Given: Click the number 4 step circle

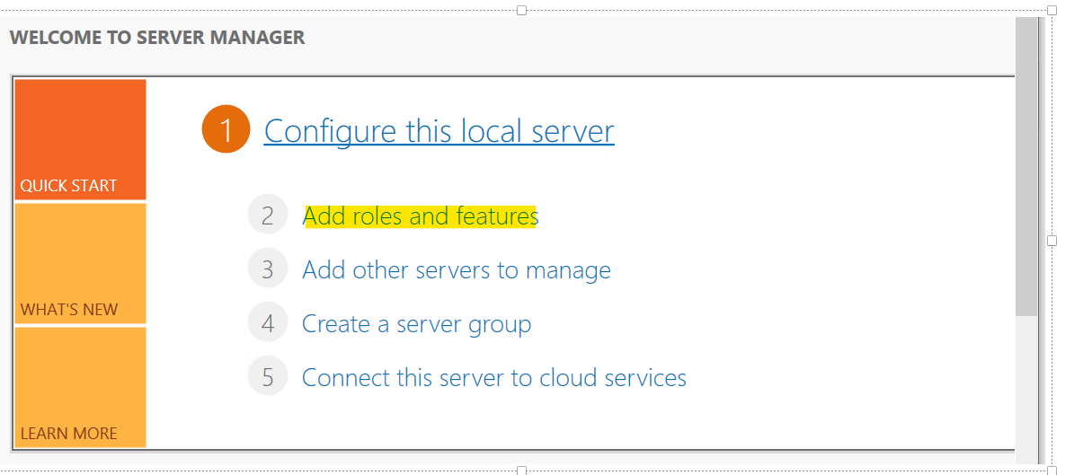Looking at the screenshot, I should [x=267, y=322].
